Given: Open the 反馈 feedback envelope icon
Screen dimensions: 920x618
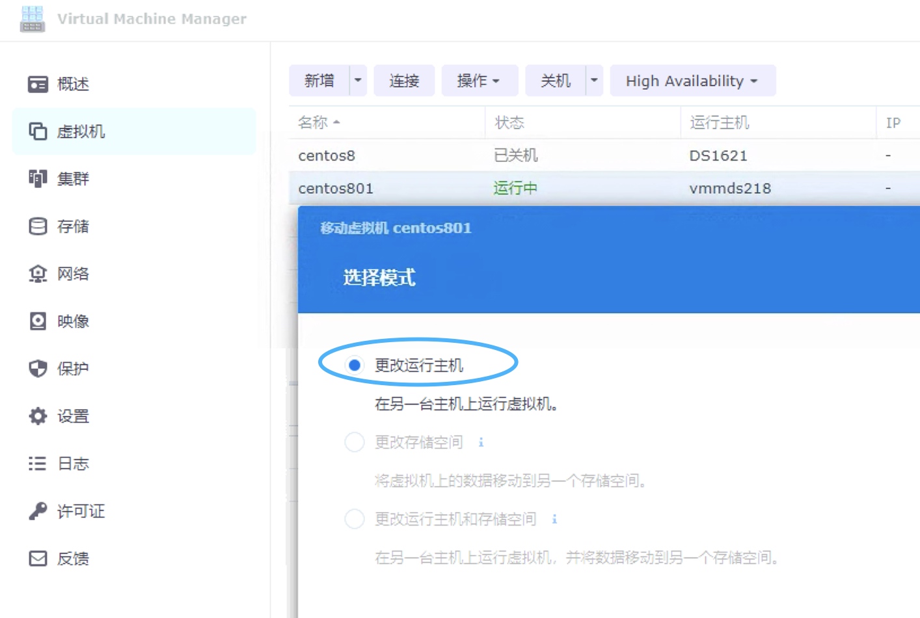Looking at the screenshot, I should 38,559.
